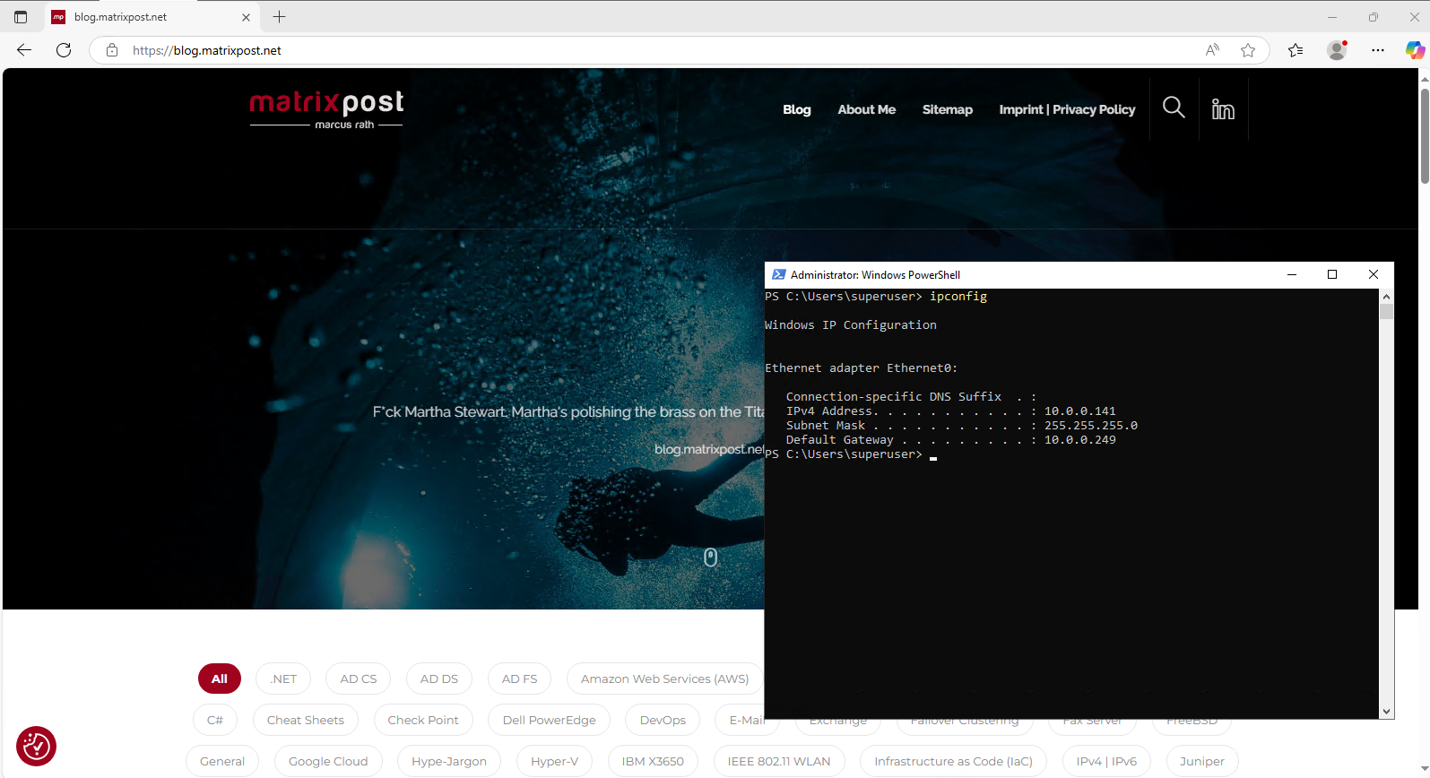Open the Read aloud icon

pos(1212,50)
